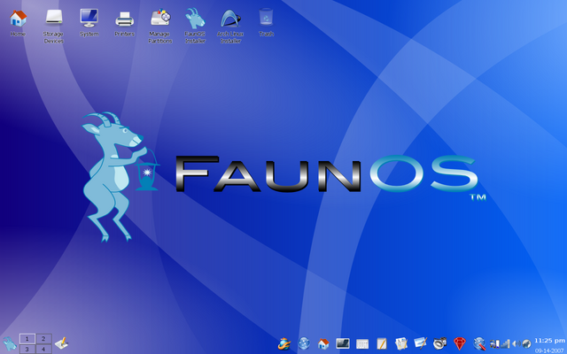Image resolution: width=567 pixels, height=354 pixels.
Task: Switch to virtual desktop 4
Action: point(43,349)
